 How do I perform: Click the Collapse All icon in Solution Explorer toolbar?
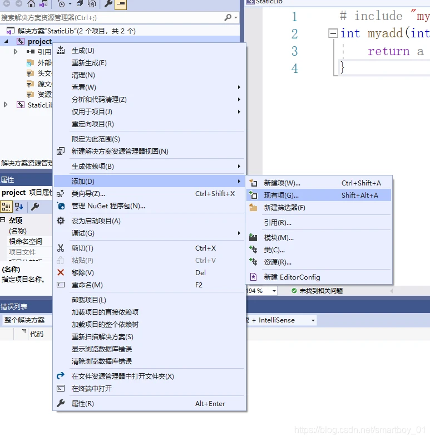pos(81,4)
